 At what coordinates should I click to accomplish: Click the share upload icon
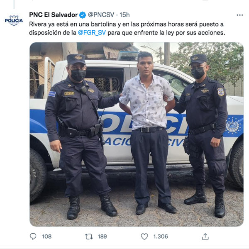205,237
